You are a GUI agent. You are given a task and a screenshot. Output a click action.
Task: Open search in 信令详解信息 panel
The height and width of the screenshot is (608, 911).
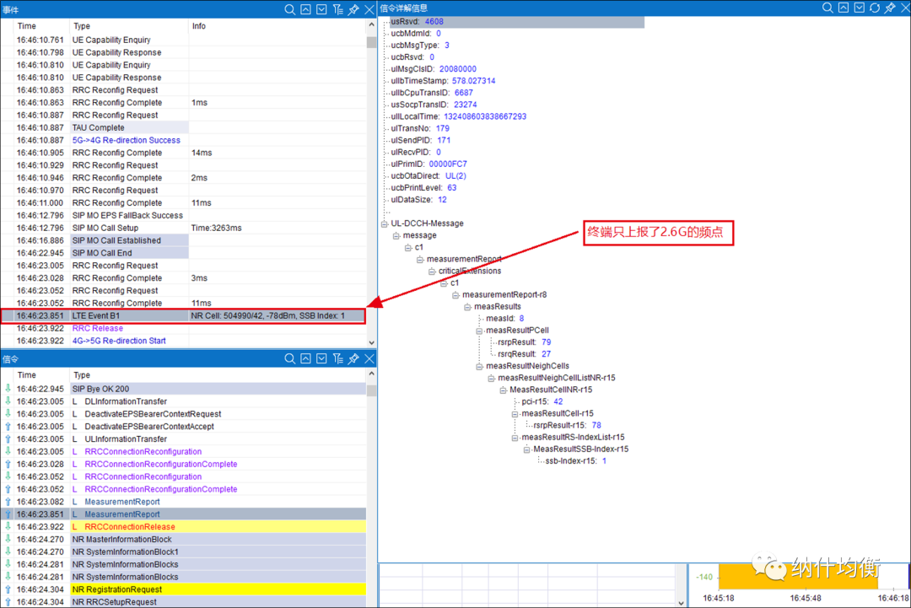pyautogui.click(x=827, y=8)
